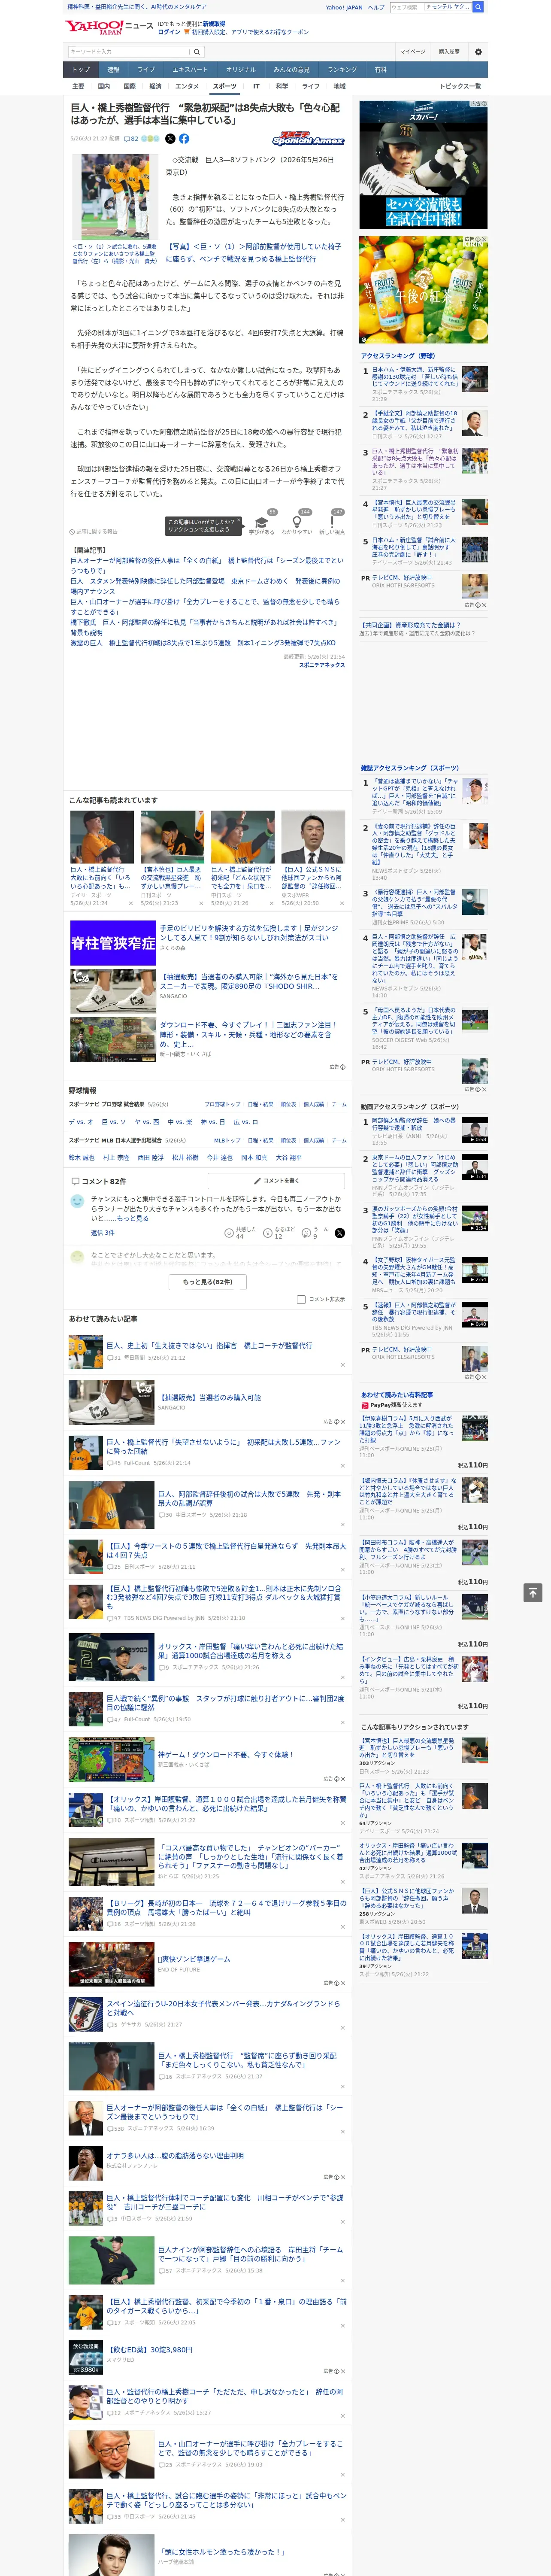Select the エキスパート navigation tab

click(190, 70)
